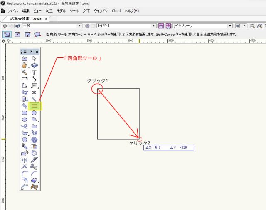Choose the Zoom magnifier tool

(x=25, y=72)
